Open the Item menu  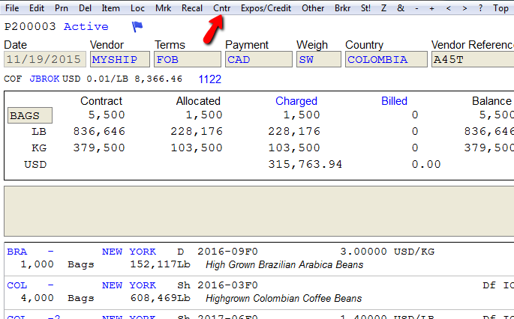tap(110, 7)
